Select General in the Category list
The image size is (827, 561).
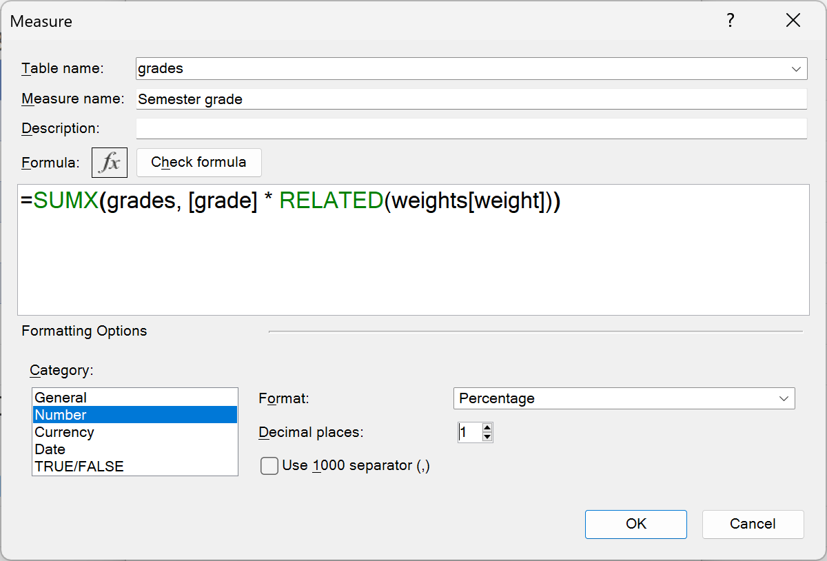point(61,398)
